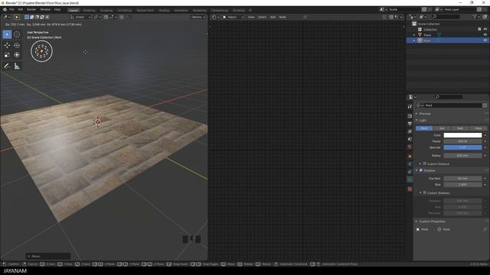Viewport: 490px width, 275px height.
Task: Open the 3D viewport editor type dropdown
Action: (7, 17)
